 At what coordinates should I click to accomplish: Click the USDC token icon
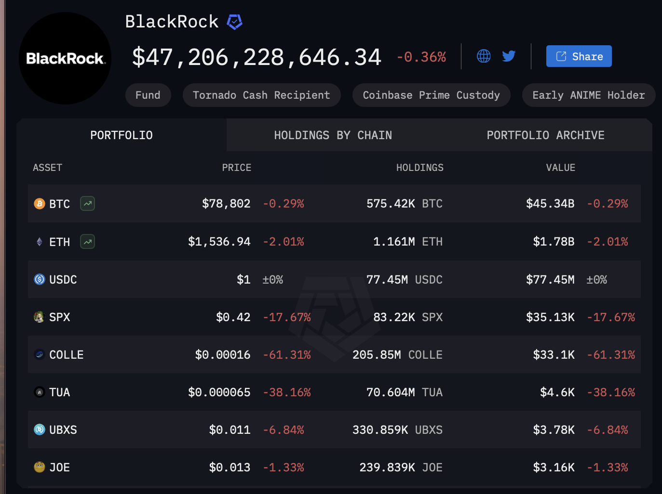pyautogui.click(x=40, y=279)
